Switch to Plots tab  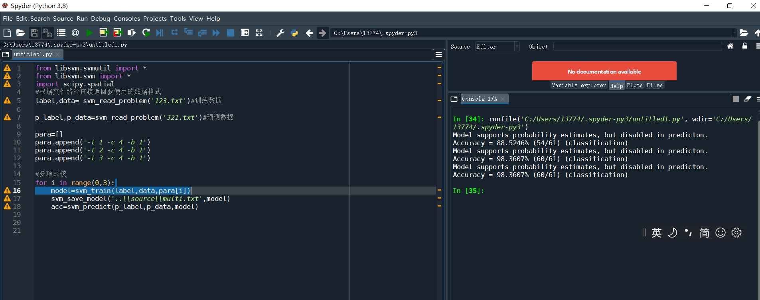coord(635,85)
